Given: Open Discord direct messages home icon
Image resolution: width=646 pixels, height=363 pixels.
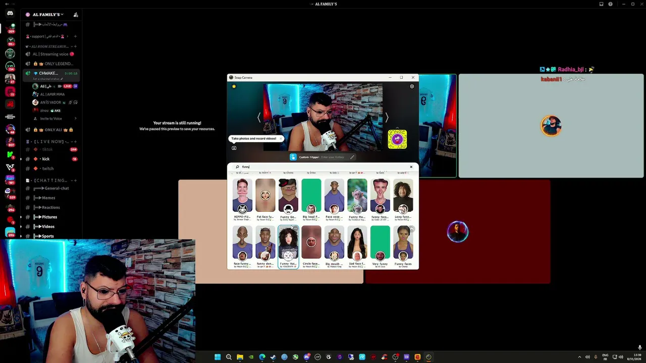Looking at the screenshot, I should [x=10, y=14].
